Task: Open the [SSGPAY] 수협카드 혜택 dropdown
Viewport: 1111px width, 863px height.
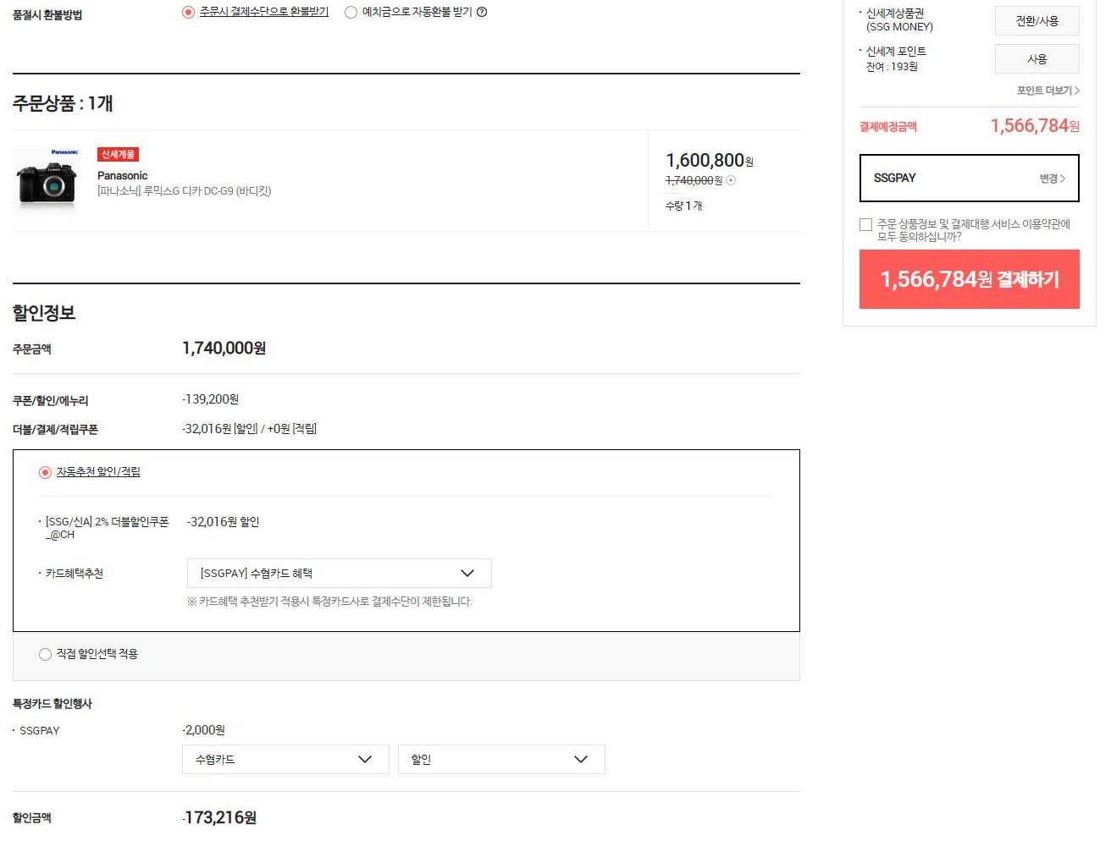Action: point(339,573)
